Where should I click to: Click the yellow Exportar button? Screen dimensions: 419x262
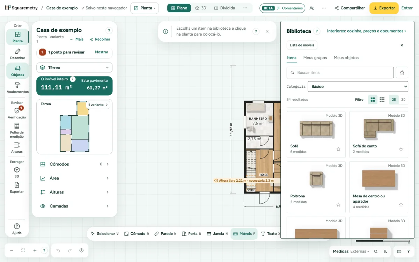pyautogui.click(x=384, y=8)
